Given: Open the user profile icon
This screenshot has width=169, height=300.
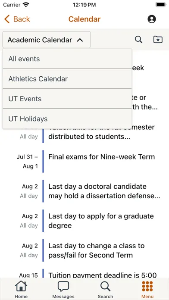Looking at the screenshot, I should 152,19.
